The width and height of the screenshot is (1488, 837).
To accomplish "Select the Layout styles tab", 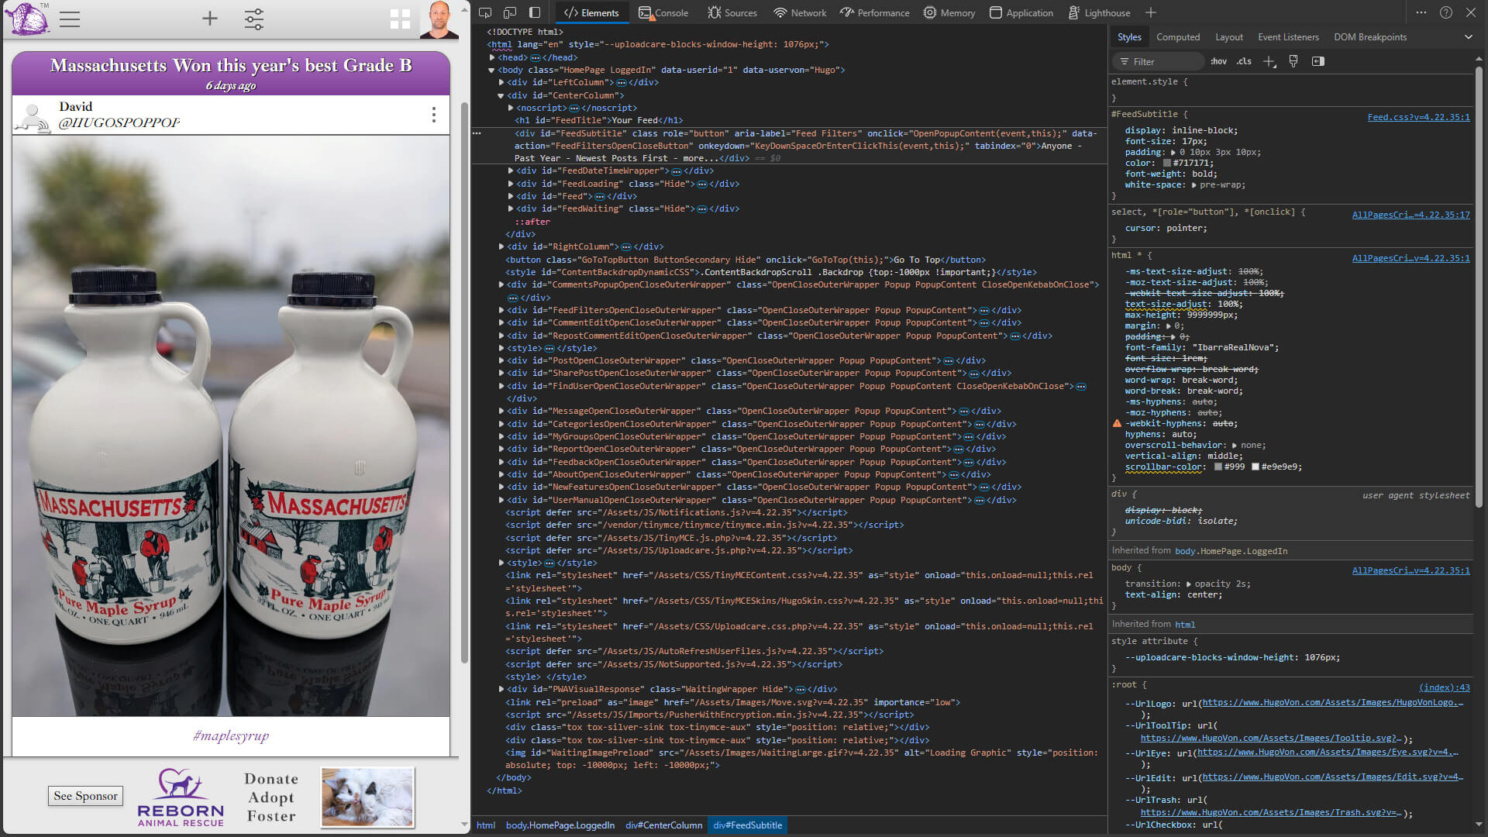I will tap(1229, 37).
